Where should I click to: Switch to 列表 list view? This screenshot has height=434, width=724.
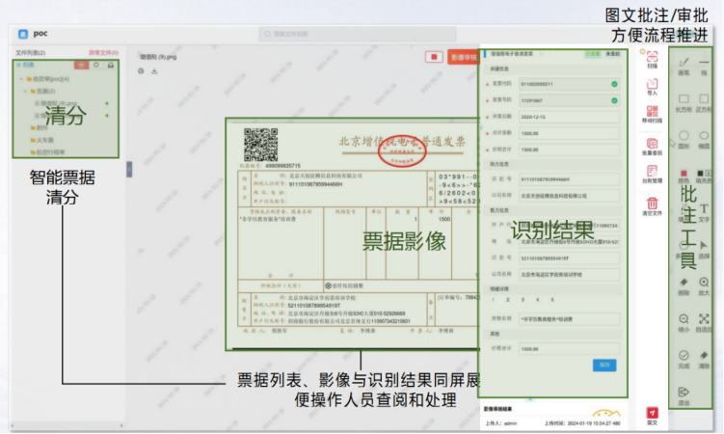tap(26, 66)
